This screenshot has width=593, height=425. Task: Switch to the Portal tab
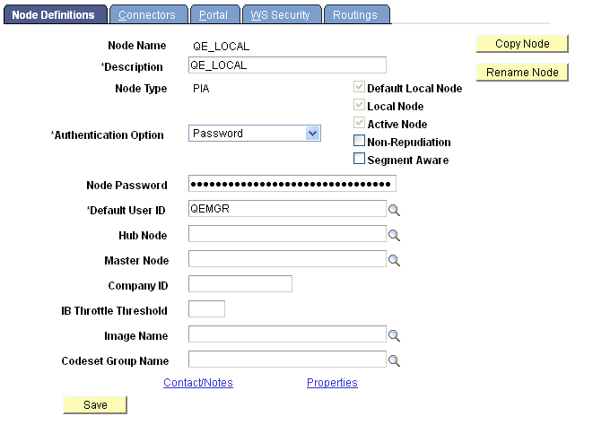point(214,14)
